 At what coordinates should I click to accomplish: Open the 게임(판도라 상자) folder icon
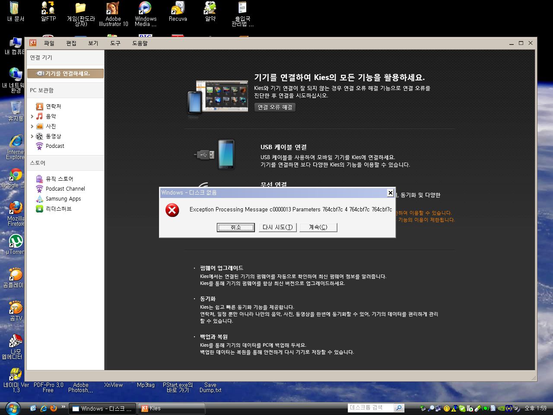pos(81,14)
